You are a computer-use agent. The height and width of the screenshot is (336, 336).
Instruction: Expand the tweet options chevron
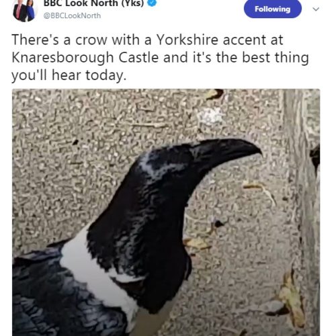(x=316, y=9)
